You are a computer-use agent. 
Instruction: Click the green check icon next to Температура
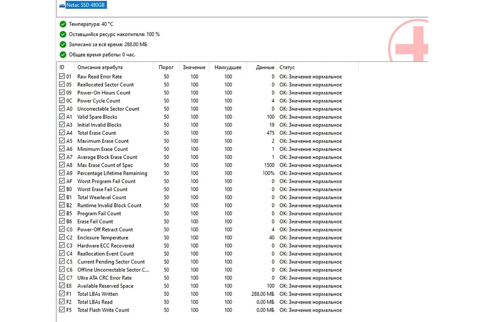point(63,24)
